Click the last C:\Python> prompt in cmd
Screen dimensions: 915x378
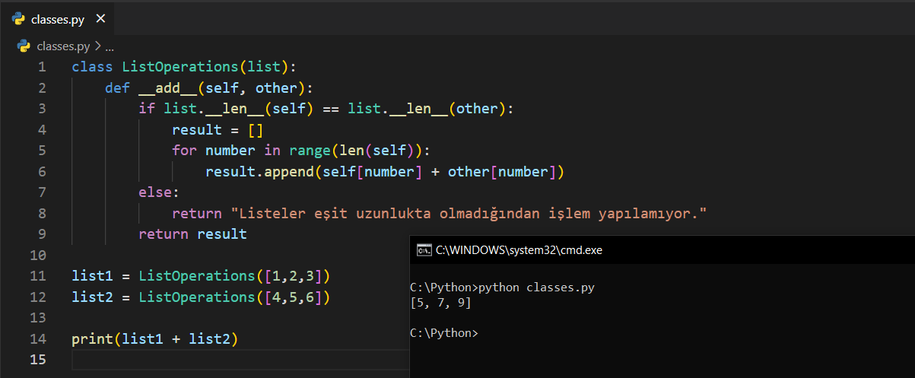pos(443,333)
